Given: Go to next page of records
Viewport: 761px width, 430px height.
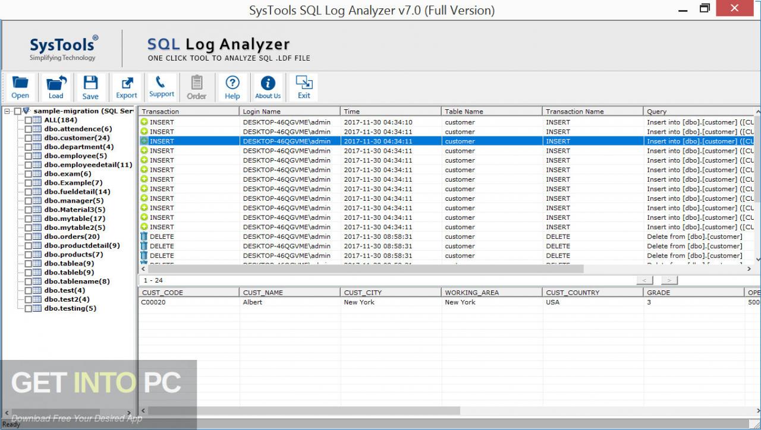Looking at the screenshot, I should point(669,280).
